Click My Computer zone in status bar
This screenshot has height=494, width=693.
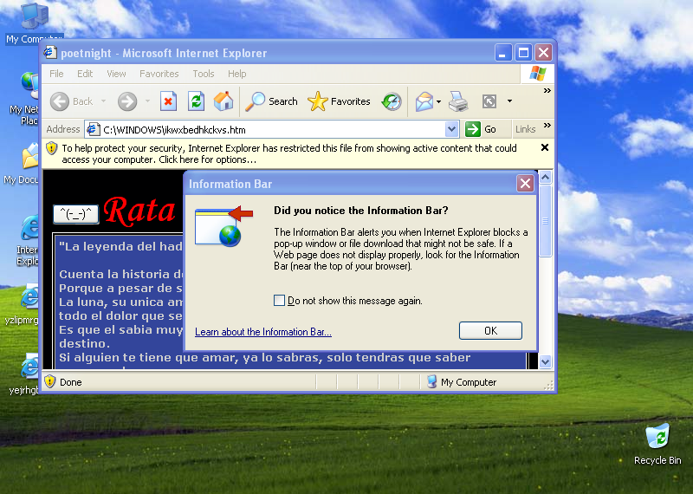[463, 381]
